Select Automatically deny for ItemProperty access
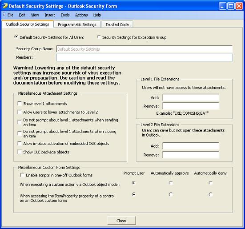 211,194
